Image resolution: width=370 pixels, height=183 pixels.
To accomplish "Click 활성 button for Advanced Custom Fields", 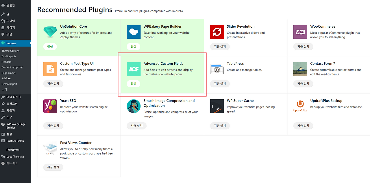I will click(x=133, y=83).
